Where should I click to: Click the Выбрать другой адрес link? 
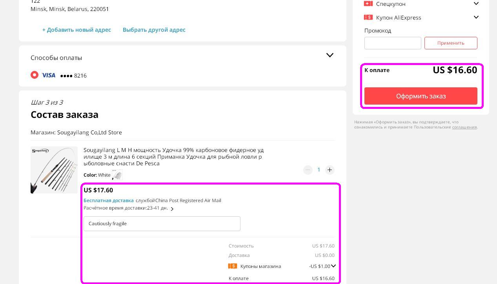(154, 30)
